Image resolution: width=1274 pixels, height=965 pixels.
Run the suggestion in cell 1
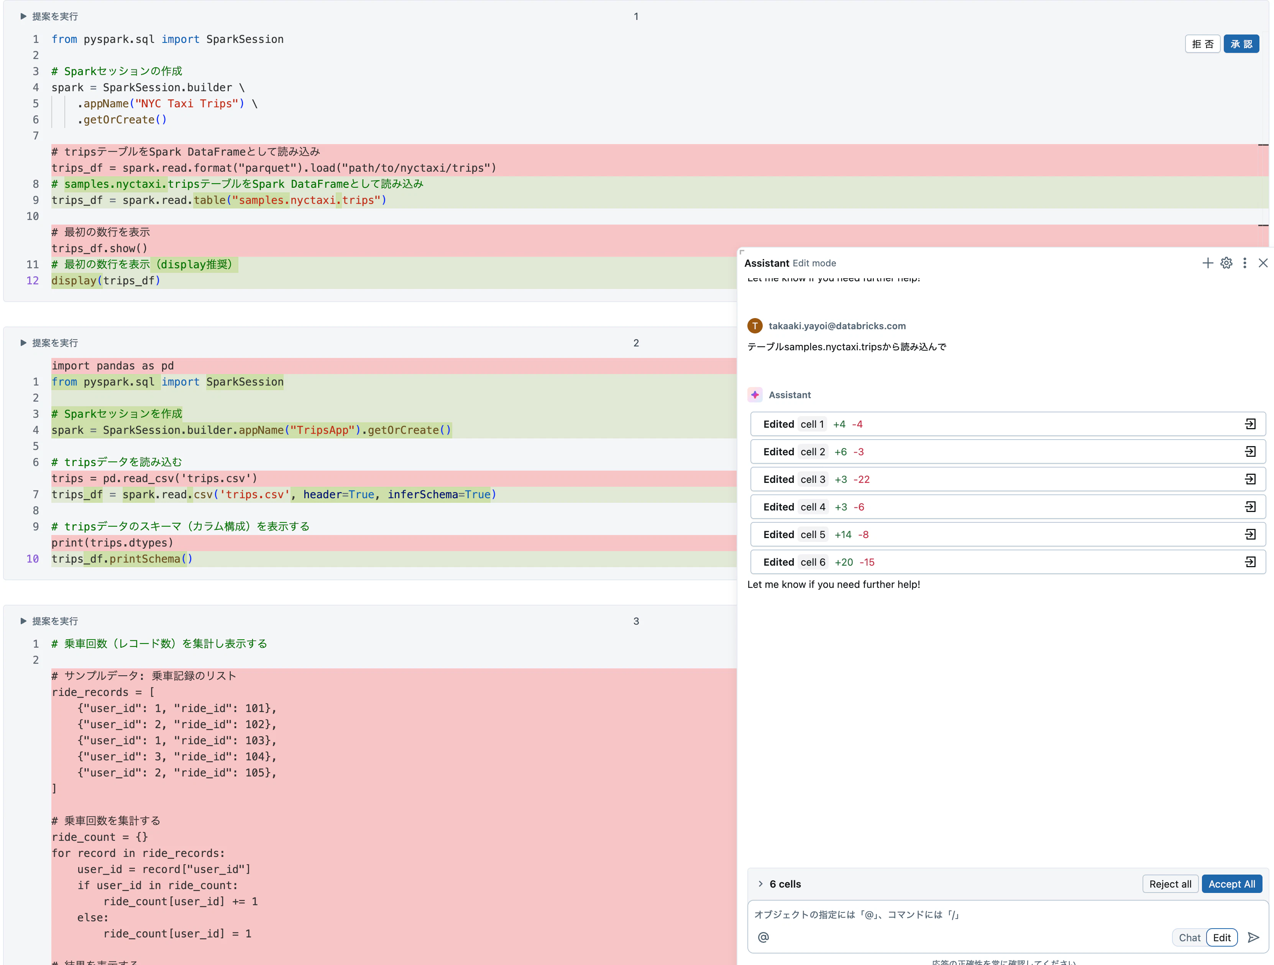49,17
